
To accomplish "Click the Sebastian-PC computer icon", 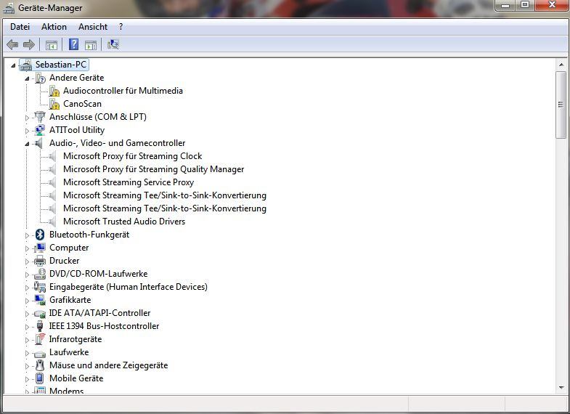I will (x=26, y=65).
